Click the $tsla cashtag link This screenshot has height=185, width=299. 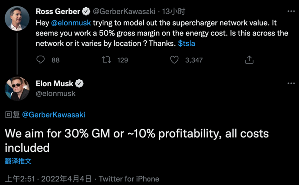187,44
